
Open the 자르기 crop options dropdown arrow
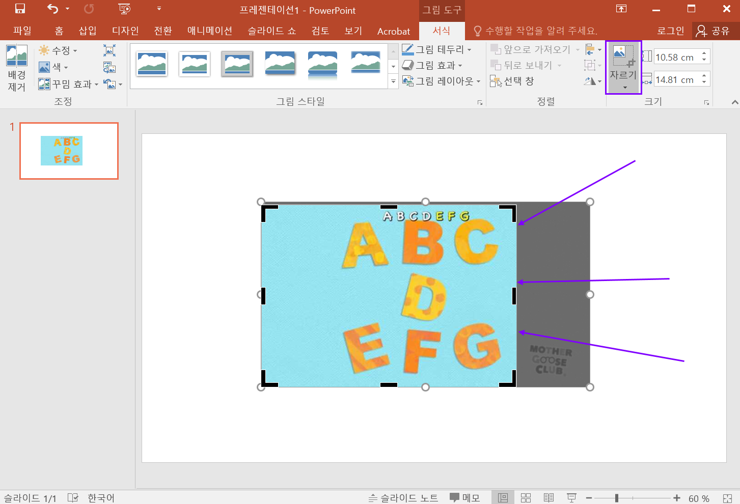pos(624,88)
